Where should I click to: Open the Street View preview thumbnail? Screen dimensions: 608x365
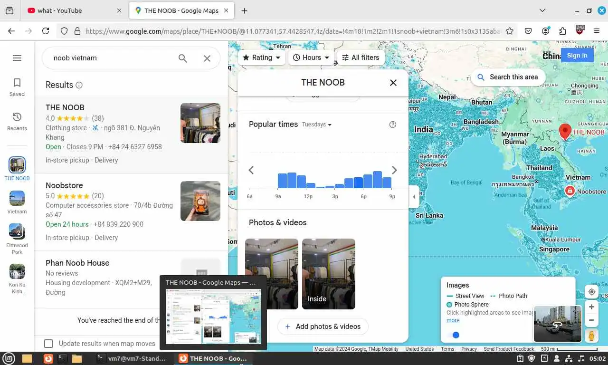point(558,324)
